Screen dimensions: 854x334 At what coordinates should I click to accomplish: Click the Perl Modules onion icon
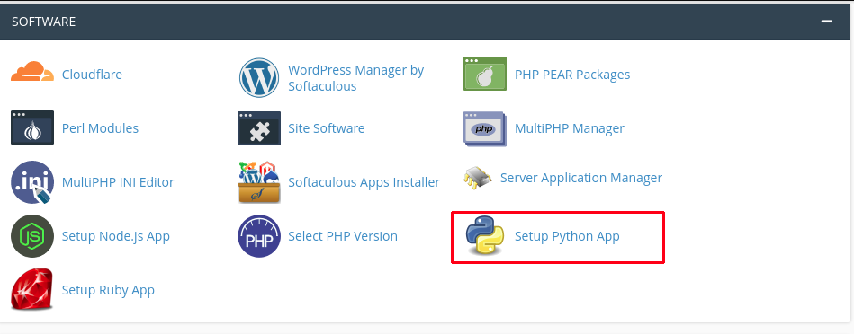pyautogui.click(x=32, y=127)
